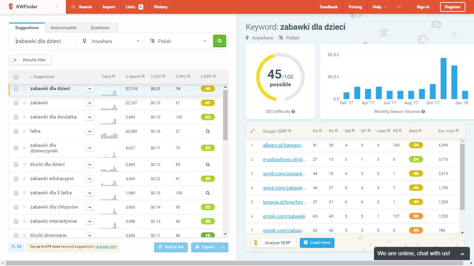Open the History menu item
The width and height of the screenshot is (474, 266).
point(160,7)
